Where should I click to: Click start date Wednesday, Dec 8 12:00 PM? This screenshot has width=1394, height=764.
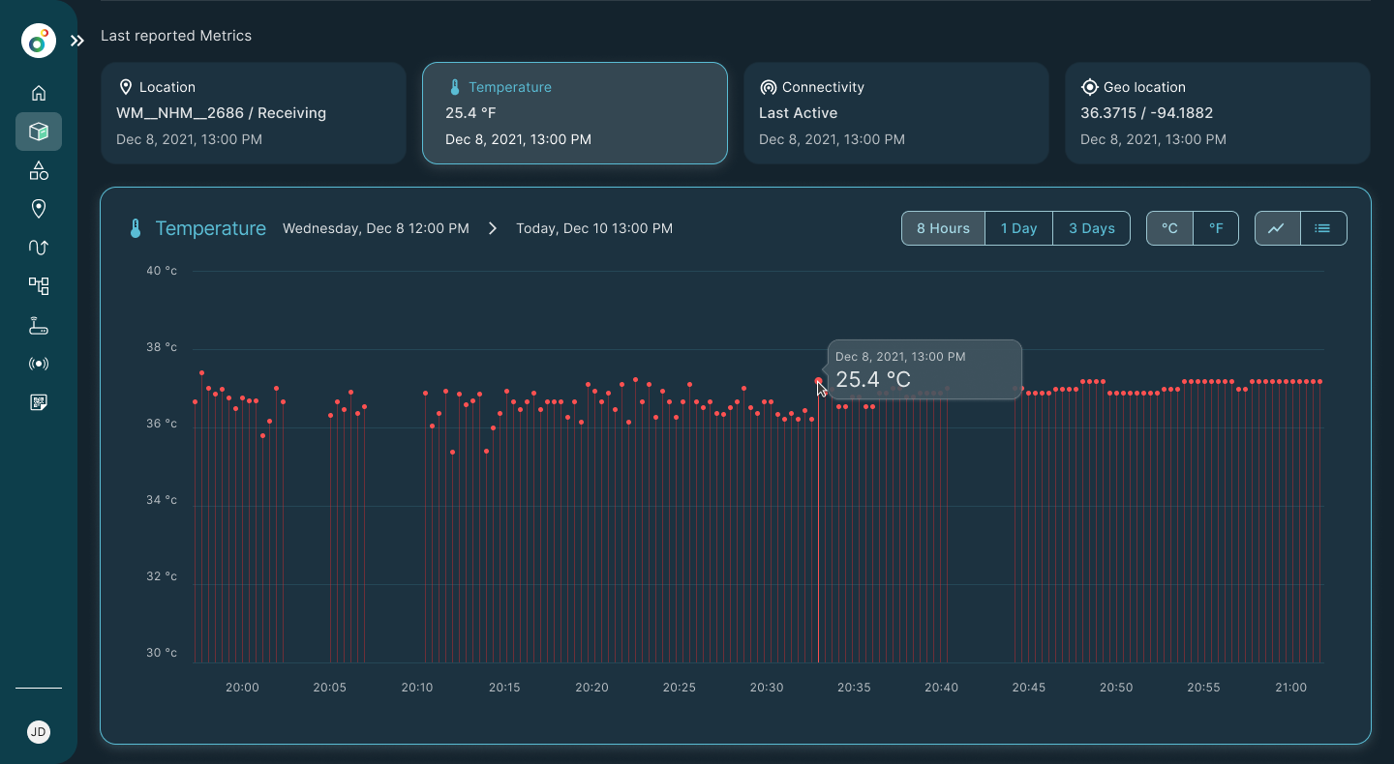coord(376,228)
